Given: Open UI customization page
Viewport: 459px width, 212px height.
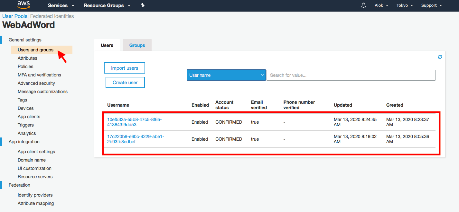Looking at the screenshot, I should coord(34,168).
